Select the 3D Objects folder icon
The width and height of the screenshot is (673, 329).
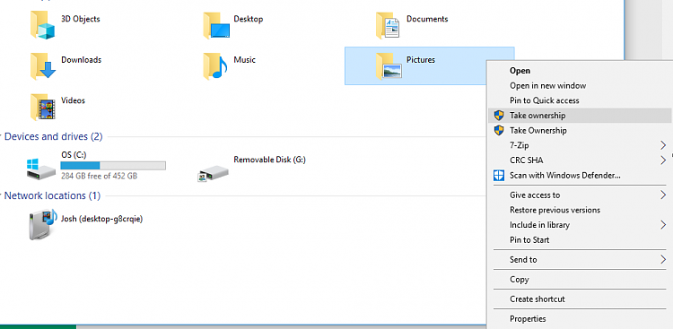[43, 25]
